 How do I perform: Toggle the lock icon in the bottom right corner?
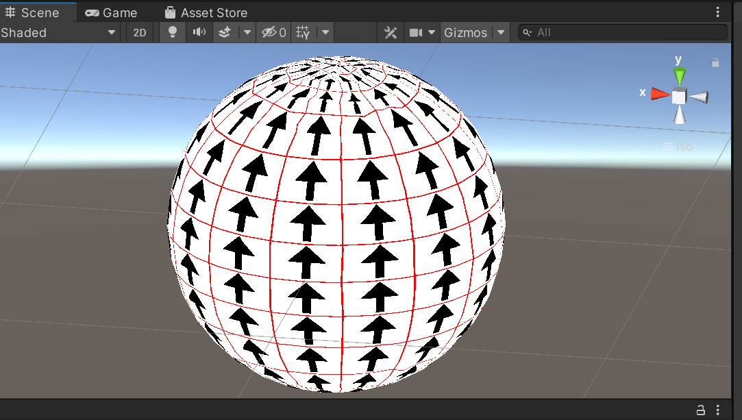pyautogui.click(x=700, y=409)
